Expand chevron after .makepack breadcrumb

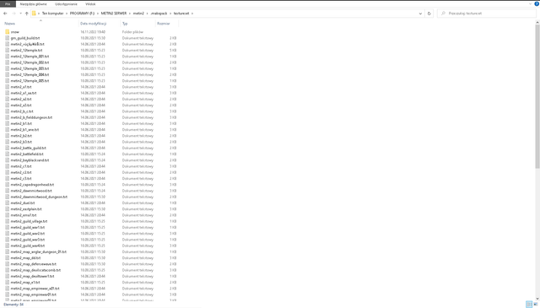[170, 14]
